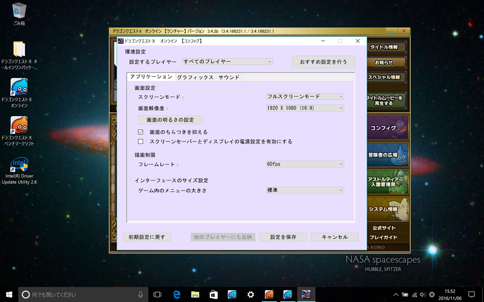Click the volume speaker tray icon

423,294
